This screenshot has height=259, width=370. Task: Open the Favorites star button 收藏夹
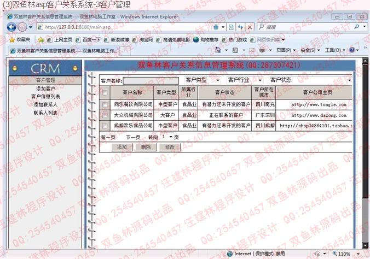click(x=20, y=39)
